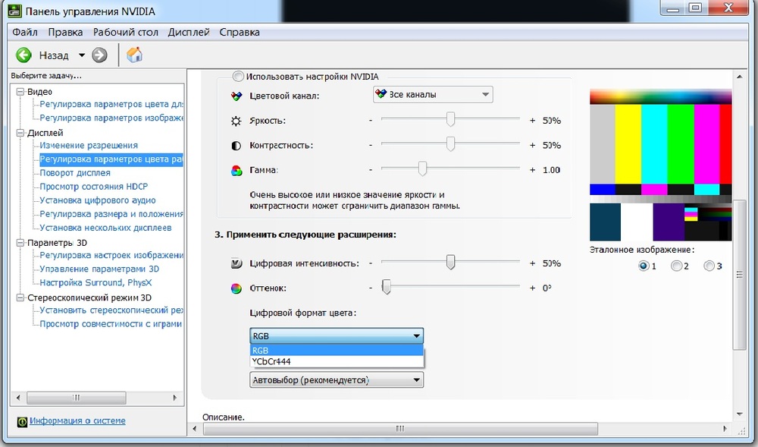Select the highlighted Регулировка параметров цвета рабочего стола item
The width and height of the screenshot is (758, 447).
(111, 159)
